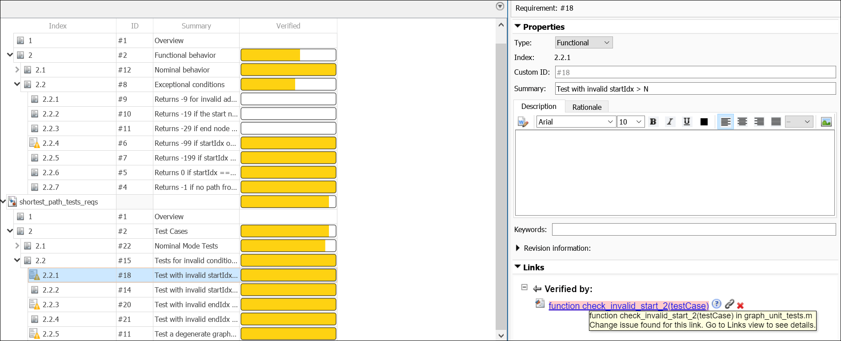
Task: Click the link help question mark icon
Action: (716, 304)
